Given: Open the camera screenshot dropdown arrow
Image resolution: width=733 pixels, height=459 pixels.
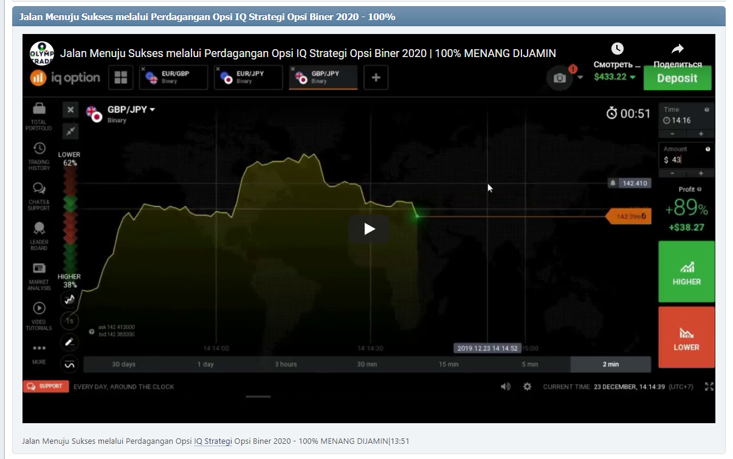Looking at the screenshot, I should 580,78.
